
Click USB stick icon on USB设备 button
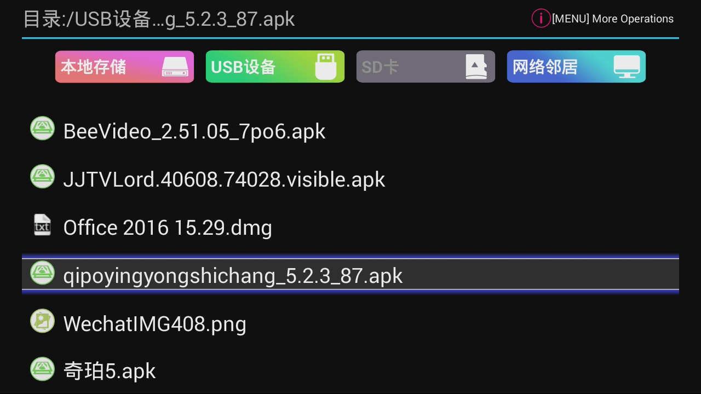click(325, 66)
